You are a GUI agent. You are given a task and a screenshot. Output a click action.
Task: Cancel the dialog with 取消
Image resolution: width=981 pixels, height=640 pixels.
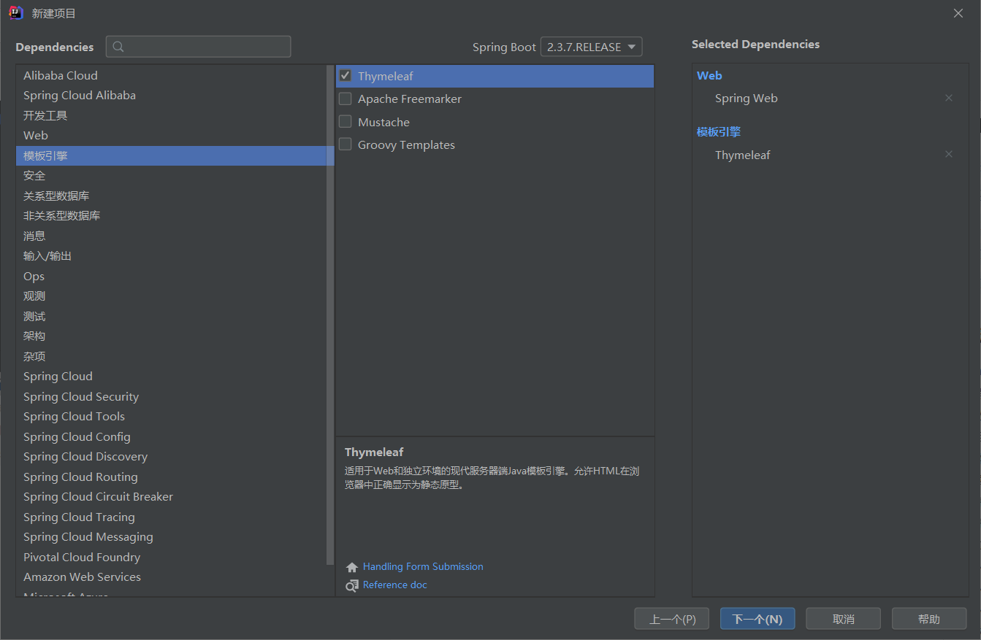click(x=843, y=619)
